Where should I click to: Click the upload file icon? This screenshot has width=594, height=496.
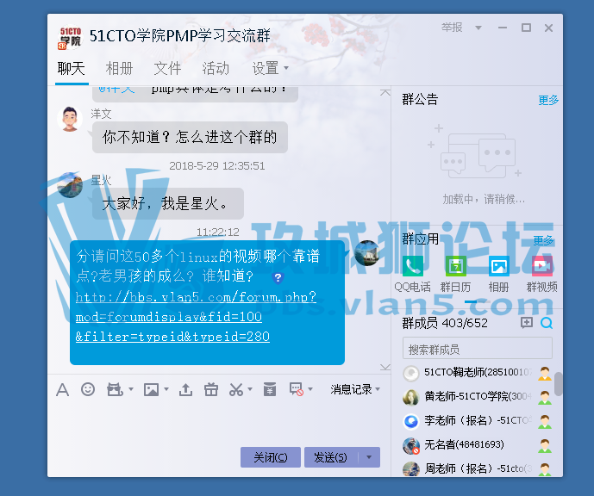185,389
